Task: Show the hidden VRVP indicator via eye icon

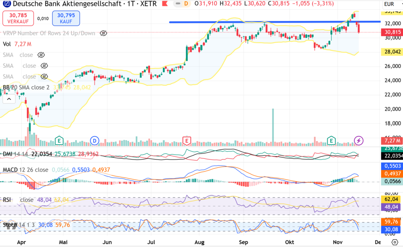Action: [103, 33]
